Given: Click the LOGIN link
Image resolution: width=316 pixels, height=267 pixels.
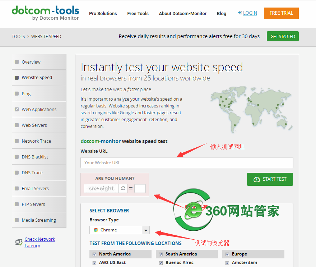Looking at the screenshot, I should (250, 13).
